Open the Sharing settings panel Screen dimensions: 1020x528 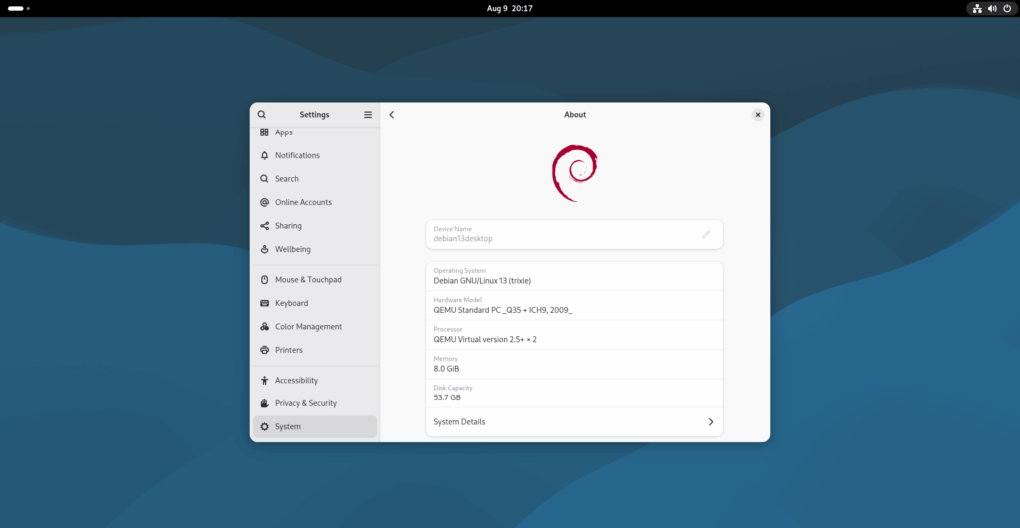[x=314, y=225]
